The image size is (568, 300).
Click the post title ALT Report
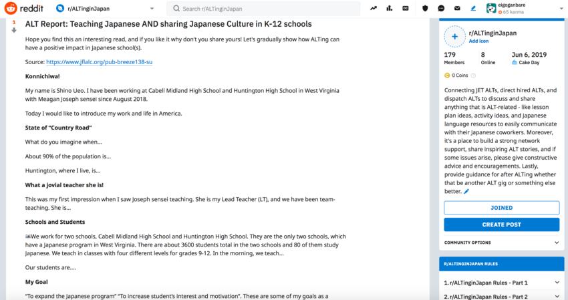[168, 24]
